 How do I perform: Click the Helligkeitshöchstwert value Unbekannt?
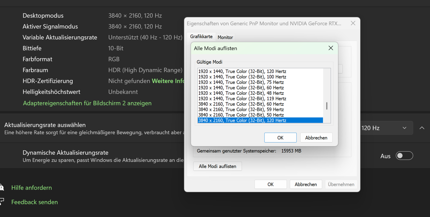pyautogui.click(x=123, y=92)
